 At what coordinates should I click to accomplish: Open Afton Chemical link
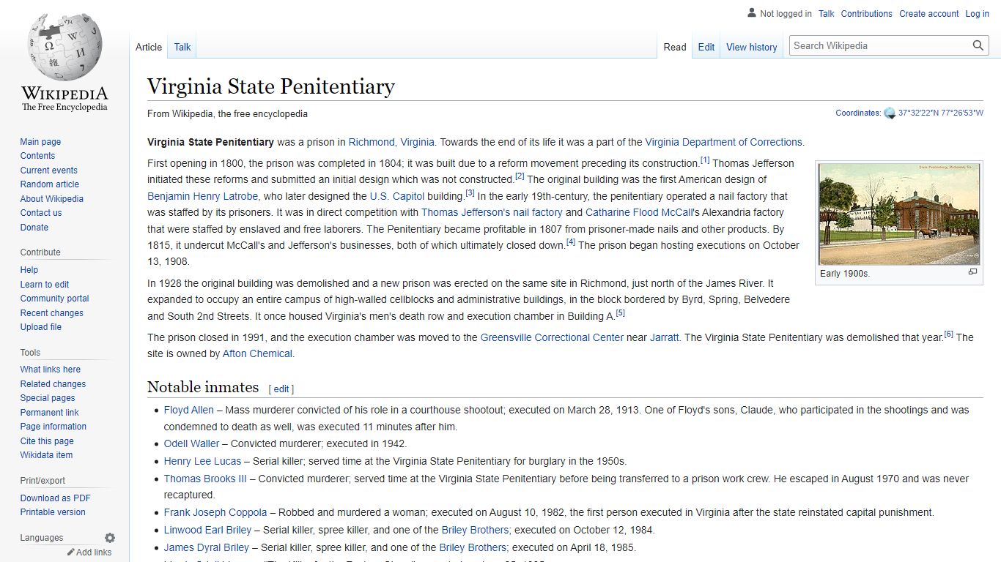point(257,353)
